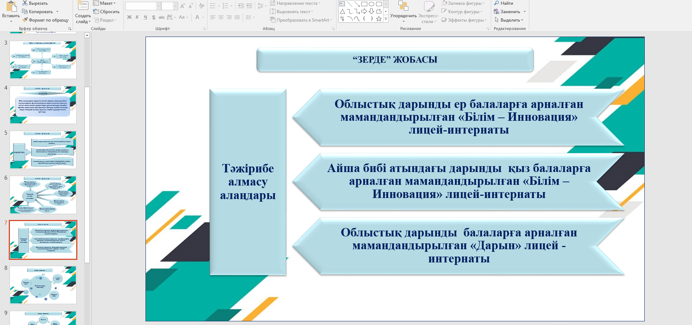Select the Triangle shape
692x325 pixels.
pos(342,11)
